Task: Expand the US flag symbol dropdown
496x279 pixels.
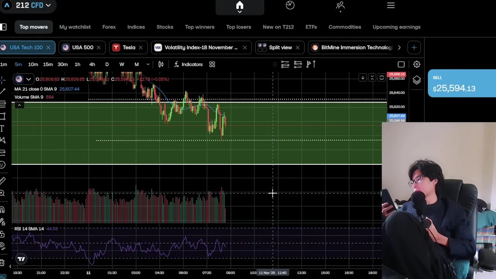Action: (x=23, y=79)
